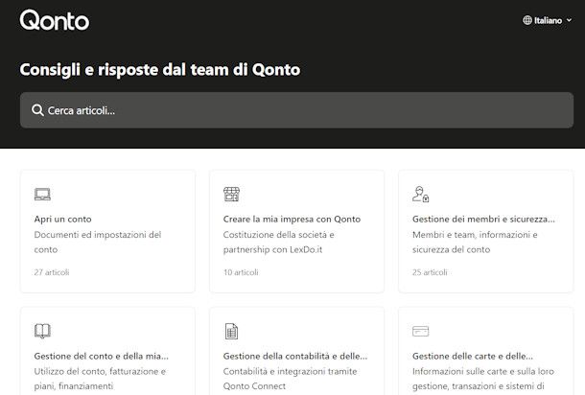Viewport: 585px width, 395px height.
Task: Click the laptop icon on Apri un conto
Action: tap(42, 195)
